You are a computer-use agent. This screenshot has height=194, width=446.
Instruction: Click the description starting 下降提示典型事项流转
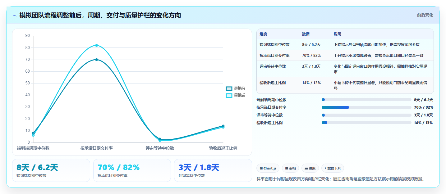coord(377,45)
